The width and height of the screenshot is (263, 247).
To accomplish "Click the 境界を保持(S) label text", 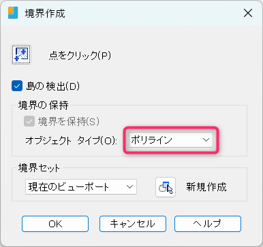I will coord(69,122).
